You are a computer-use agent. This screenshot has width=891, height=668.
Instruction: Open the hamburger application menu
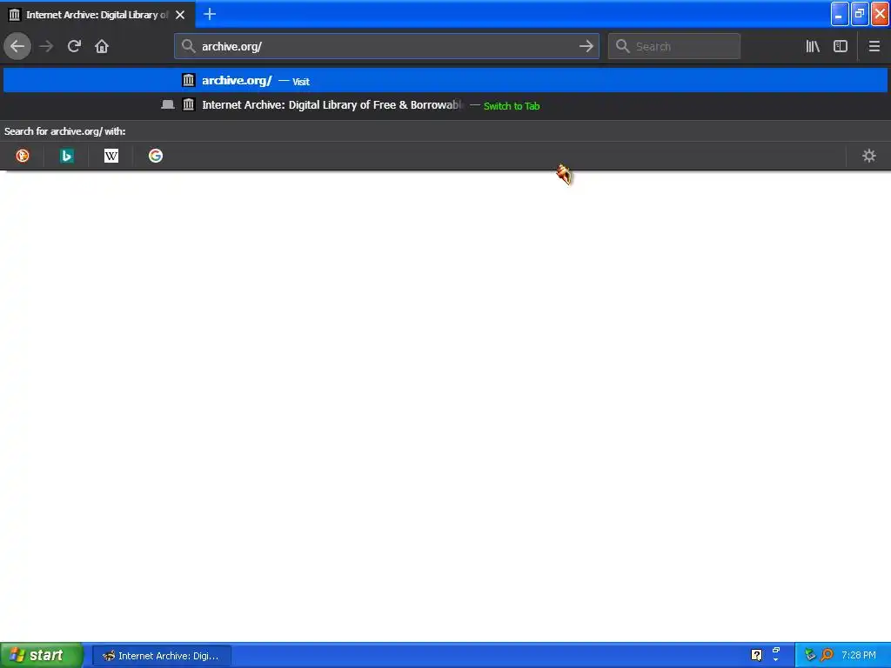pyautogui.click(x=874, y=46)
